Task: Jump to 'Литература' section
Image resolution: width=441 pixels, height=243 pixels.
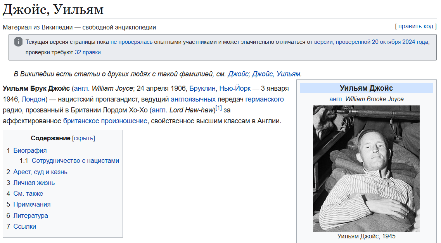Action: 31,216
